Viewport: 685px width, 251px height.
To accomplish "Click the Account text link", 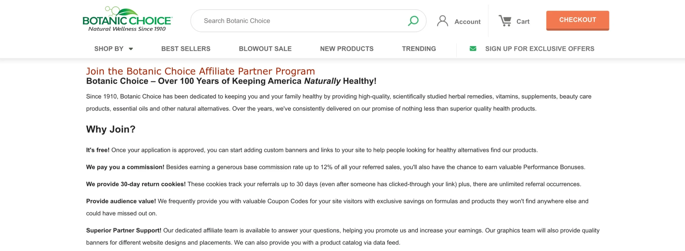I will (467, 22).
